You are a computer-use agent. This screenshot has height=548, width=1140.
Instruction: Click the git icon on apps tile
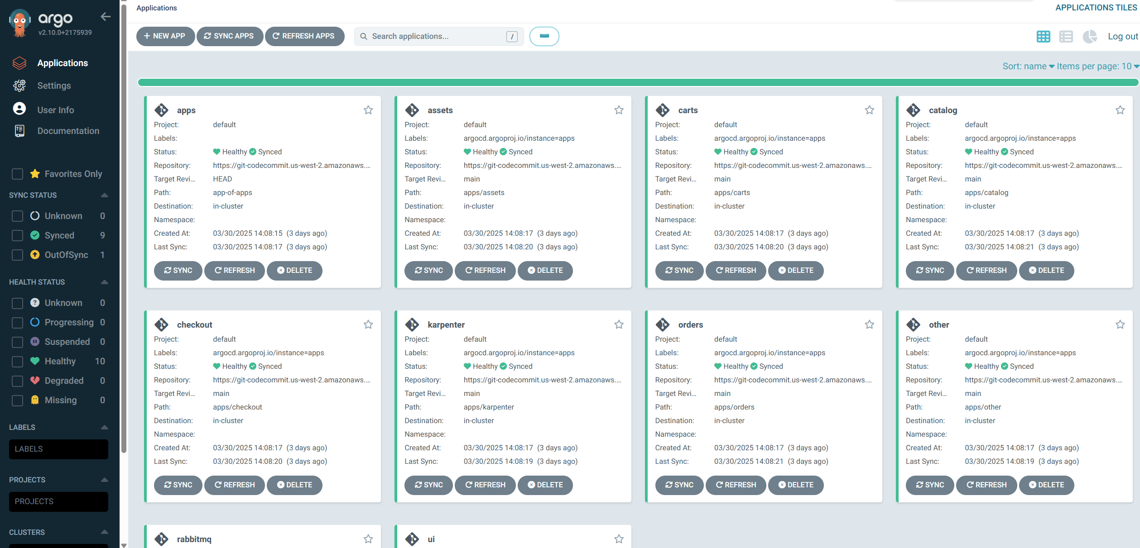pyautogui.click(x=161, y=110)
